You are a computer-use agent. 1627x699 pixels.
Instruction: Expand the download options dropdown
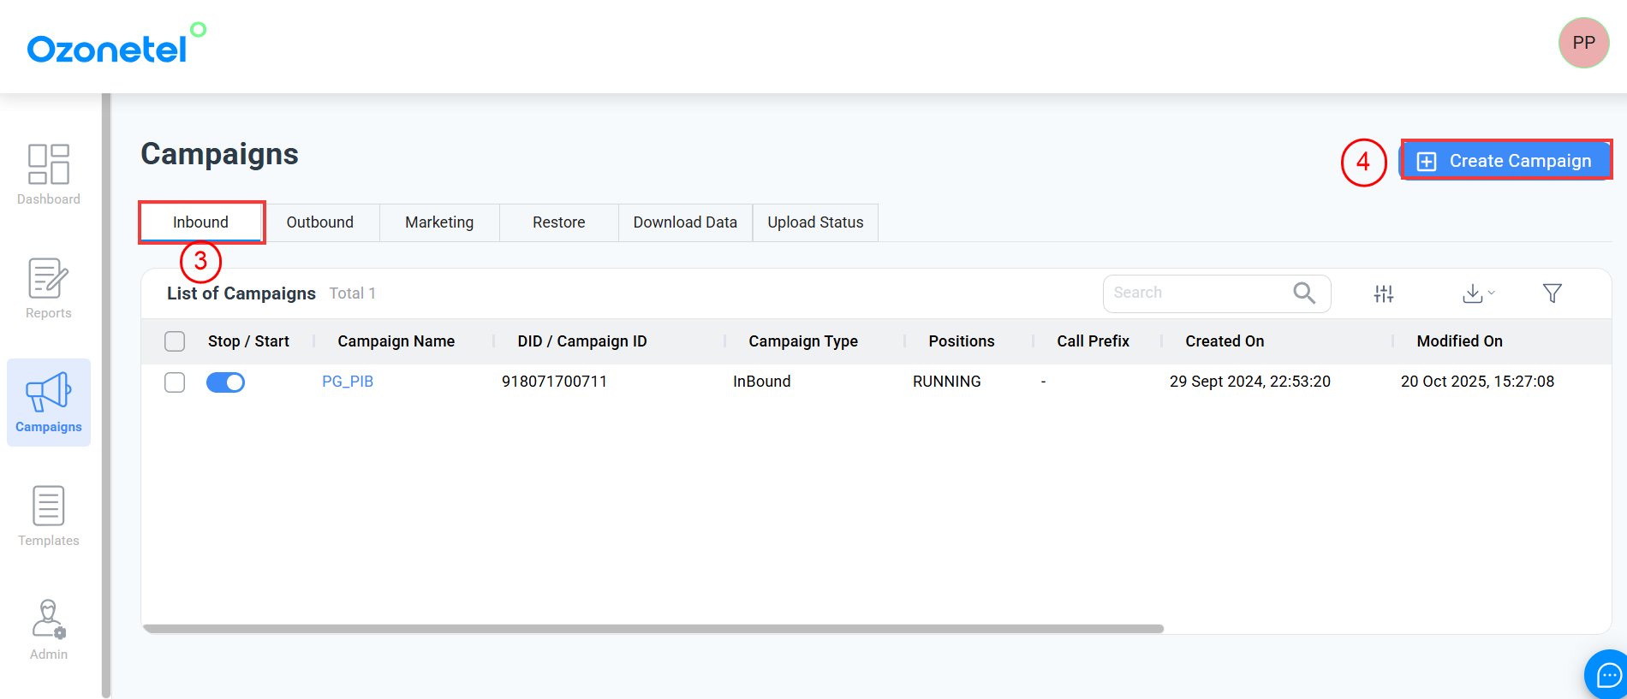[x=1478, y=293]
